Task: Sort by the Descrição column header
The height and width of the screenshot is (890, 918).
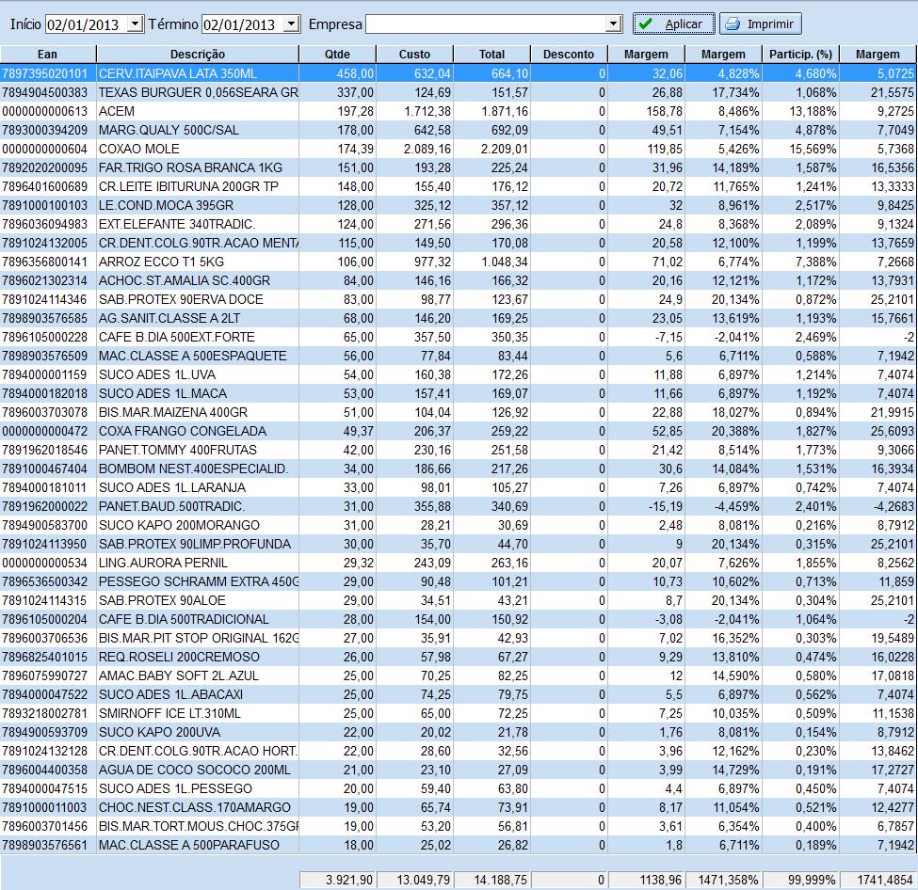Action: [x=198, y=55]
